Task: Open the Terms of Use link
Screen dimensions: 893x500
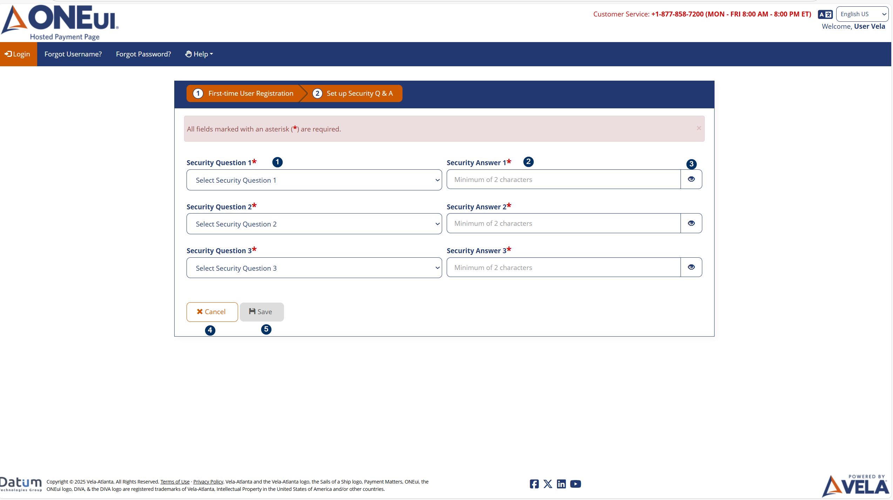Action: pyautogui.click(x=175, y=481)
